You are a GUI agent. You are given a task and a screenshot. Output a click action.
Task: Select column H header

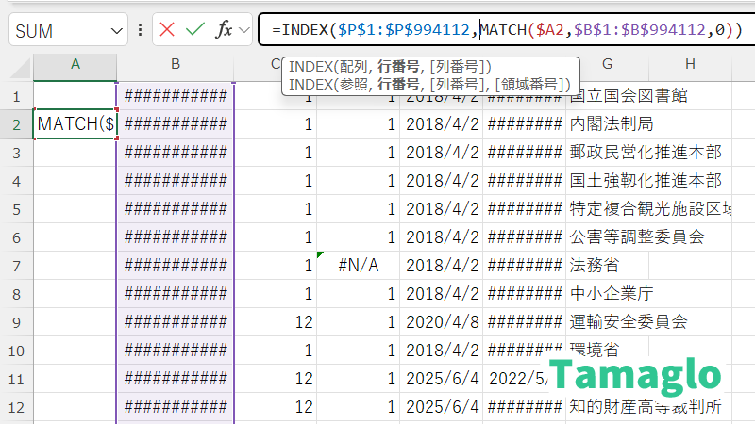[x=690, y=64]
